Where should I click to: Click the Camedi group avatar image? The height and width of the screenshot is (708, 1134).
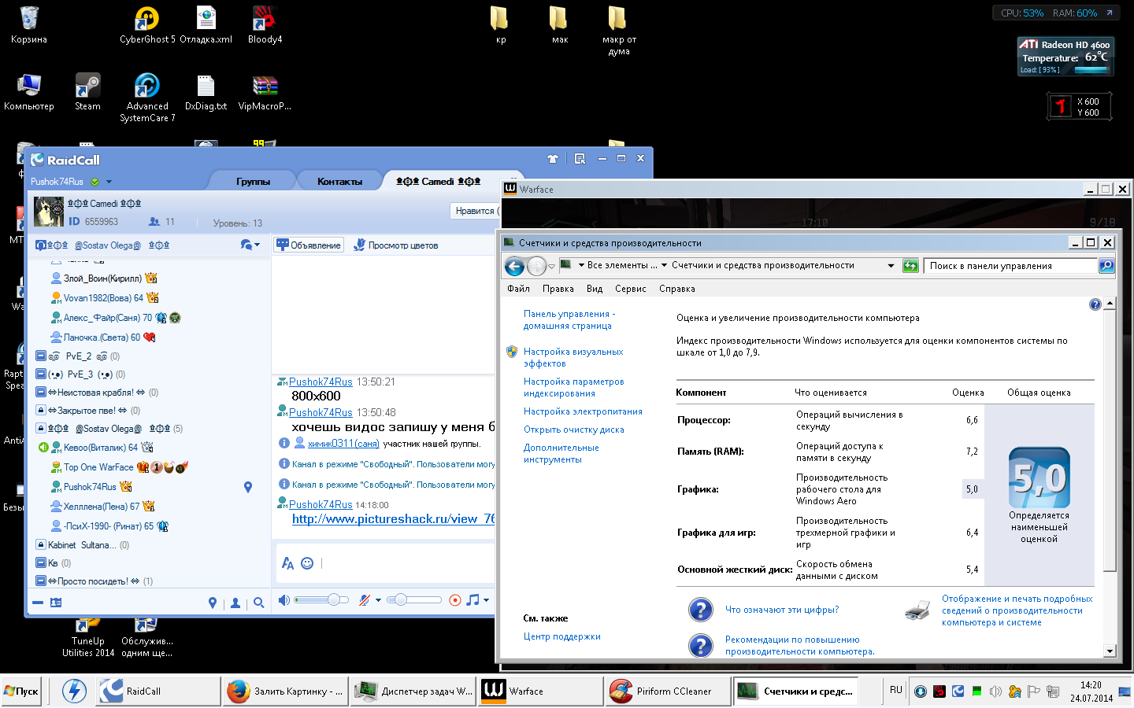pos(49,212)
